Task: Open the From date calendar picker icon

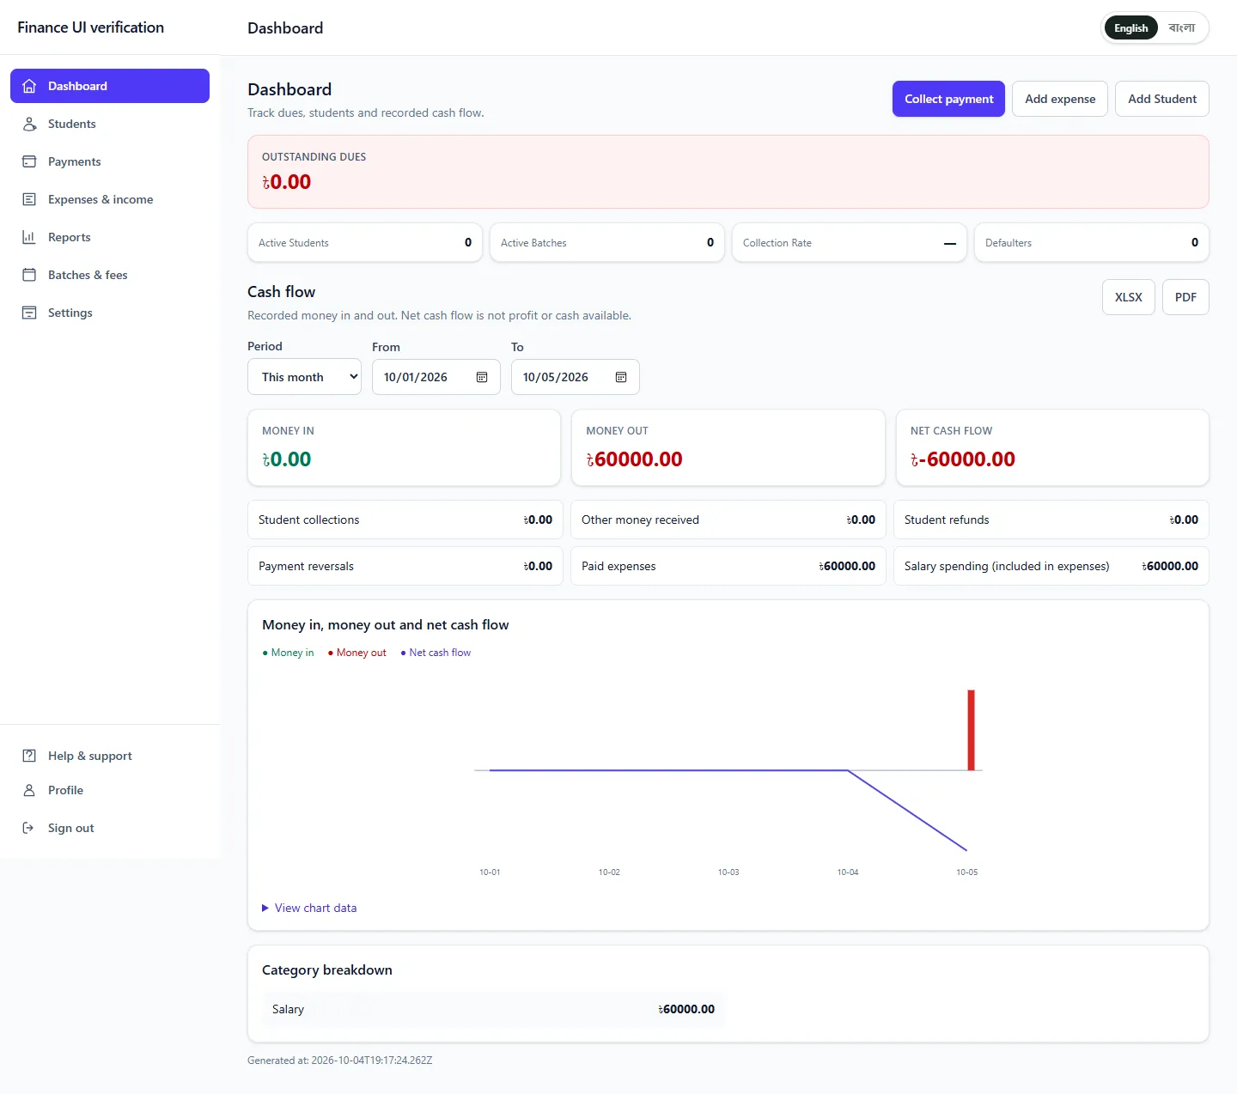Action: 482,377
